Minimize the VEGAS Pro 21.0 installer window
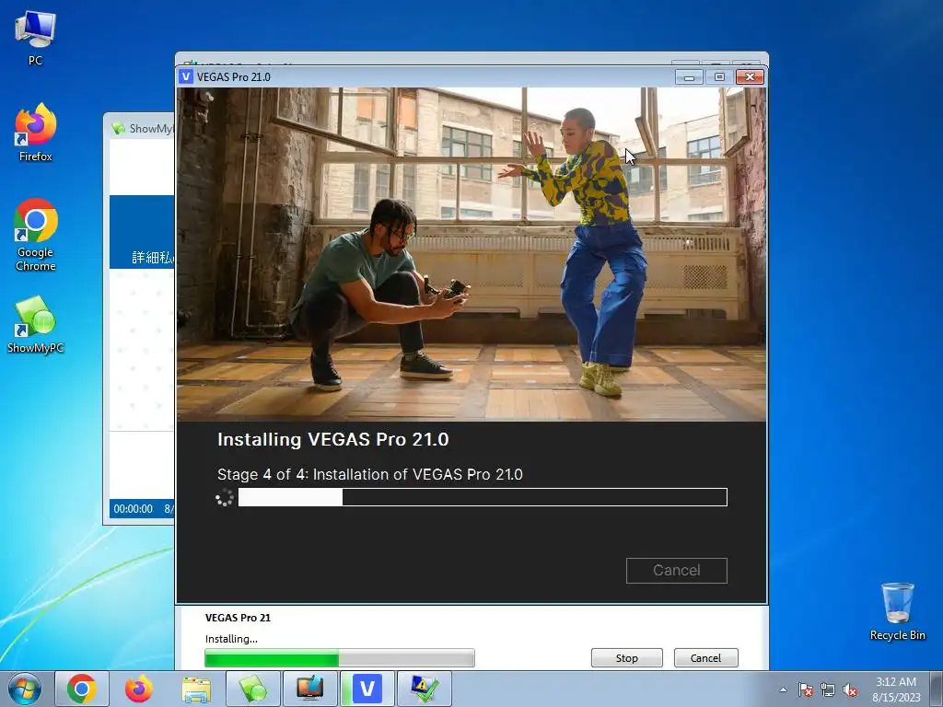 coord(689,77)
